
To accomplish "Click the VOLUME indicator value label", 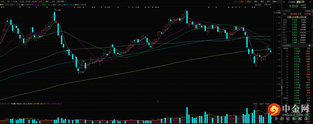I will pyautogui.click(x=18, y=104).
